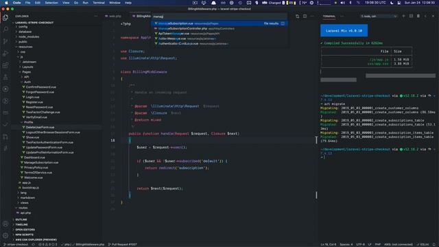
Task: Split the terminal panel
Action: pyautogui.click(x=411, y=16)
